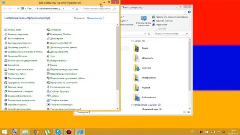This screenshot has height=135, width=240.
Task: Click Control Panel scroll up arrow
Action: (117, 25)
